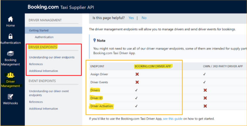Image resolution: width=247 pixels, height=126 pixels.
Task: Open References under Driver Endpoints
Action: tap(36, 64)
